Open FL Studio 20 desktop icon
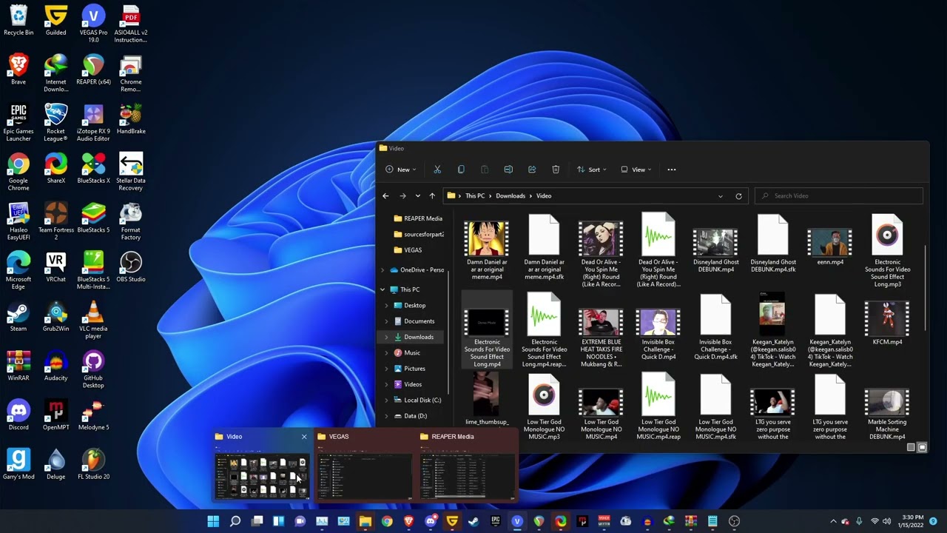 [x=93, y=464]
